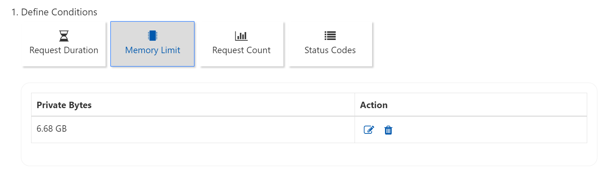Image resolution: width=609 pixels, height=172 pixels.
Task: Delete the 6.68 GB memory condition
Action: 388,130
